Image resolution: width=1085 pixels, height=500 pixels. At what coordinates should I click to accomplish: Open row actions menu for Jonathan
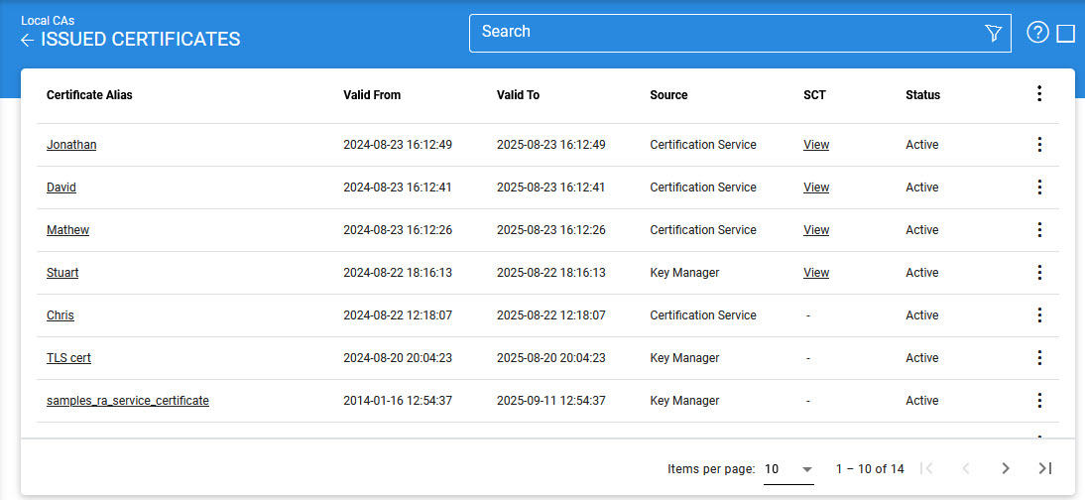[1039, 145]
